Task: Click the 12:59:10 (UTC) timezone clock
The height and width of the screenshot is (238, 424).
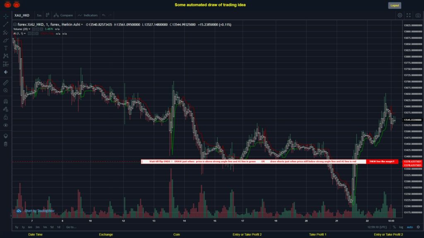Action: 377,227
